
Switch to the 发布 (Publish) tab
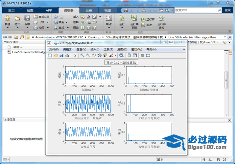[89, 10]
